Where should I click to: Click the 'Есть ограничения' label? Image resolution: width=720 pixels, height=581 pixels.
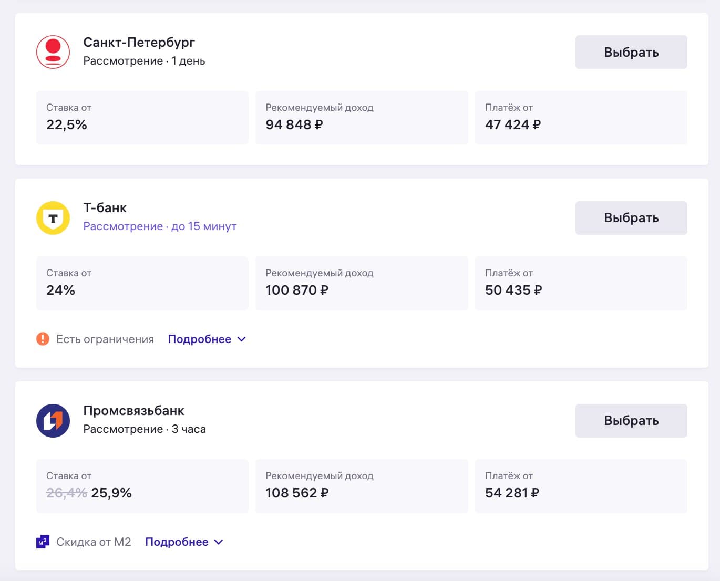click(105, 339)
